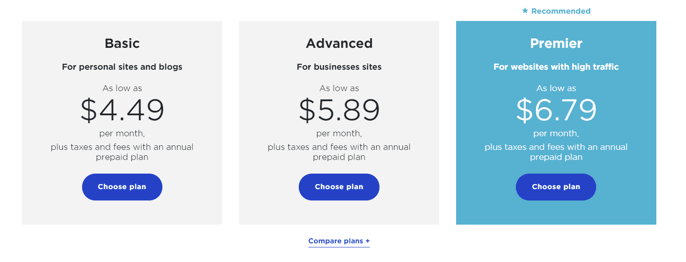The image size is (686, 262).
Task: Select the Advanced plan heading
Action: click(x=339, y=43)
